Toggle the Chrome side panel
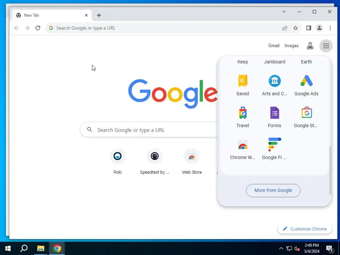Viewport: 340px width, 255px height. (x=308, y=28)
